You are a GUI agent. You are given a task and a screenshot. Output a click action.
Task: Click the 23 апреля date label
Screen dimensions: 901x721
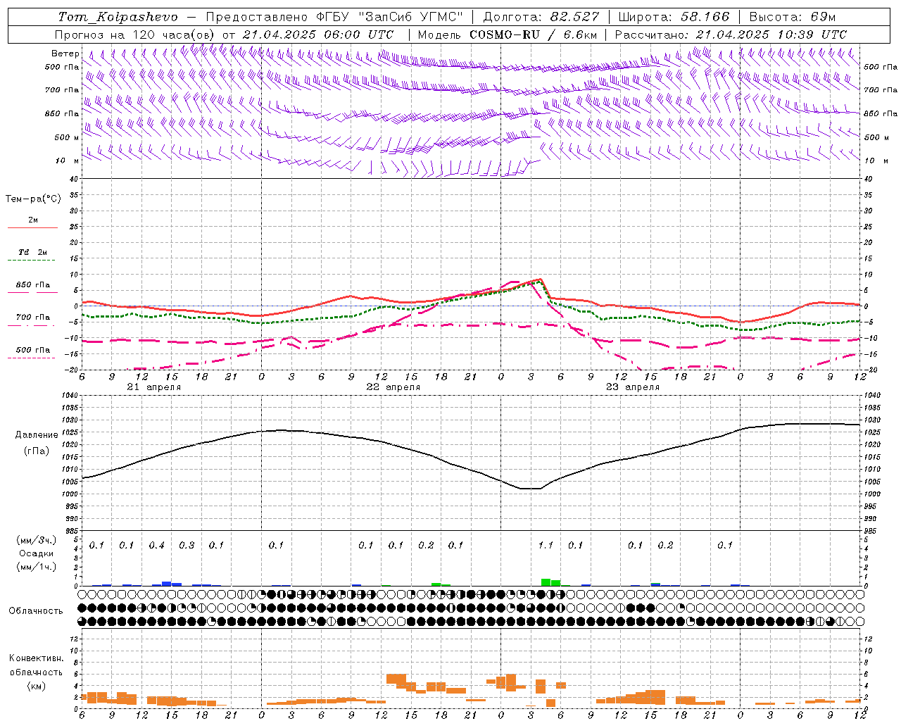(x=632, y=387)
